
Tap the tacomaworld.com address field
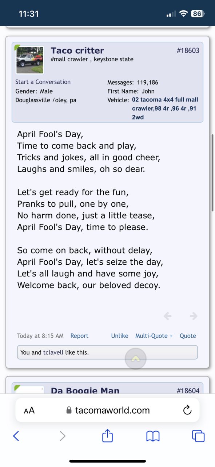[x=108, y=410]
